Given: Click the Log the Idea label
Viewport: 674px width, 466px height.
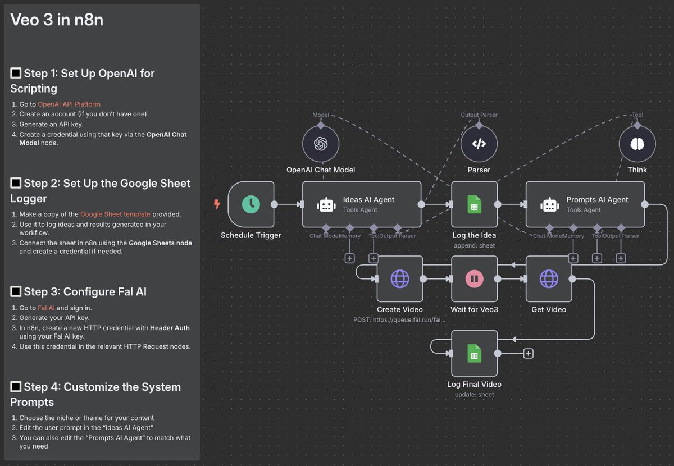Looking at the screenshot, I should [x=475, y=235].
